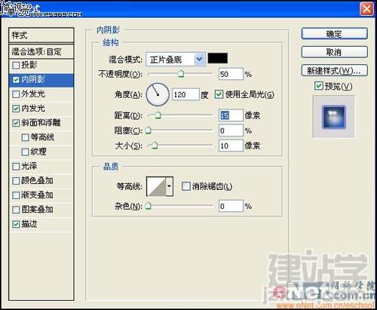
Task: Click the 新建样式 new style button
Action: [334, 71]
